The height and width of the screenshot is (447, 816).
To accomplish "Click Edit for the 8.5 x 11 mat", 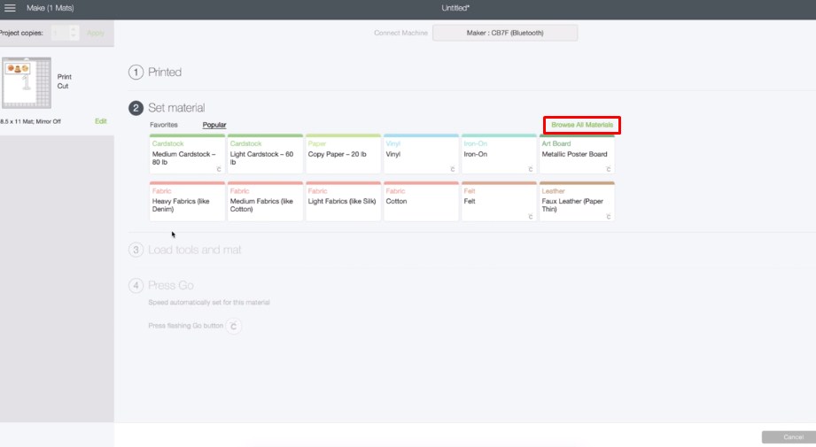I will pyautogui.click(x=100, y=121).
